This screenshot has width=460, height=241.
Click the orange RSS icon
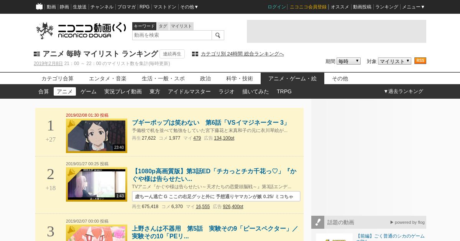[420, 61]
